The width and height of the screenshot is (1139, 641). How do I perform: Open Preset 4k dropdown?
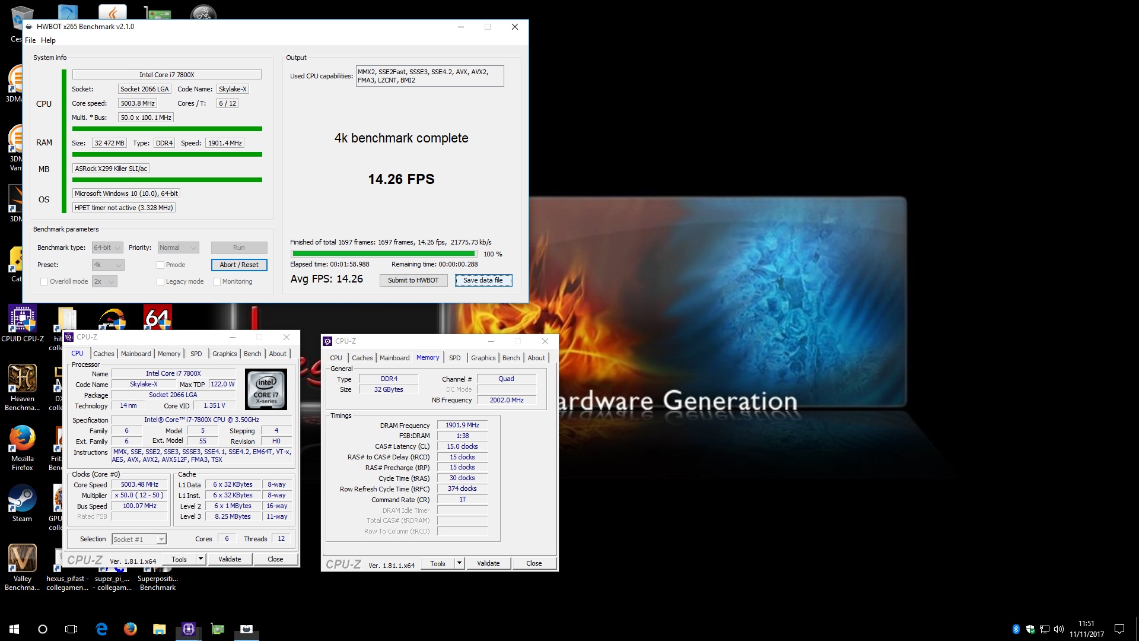click(x=108, y=265)
